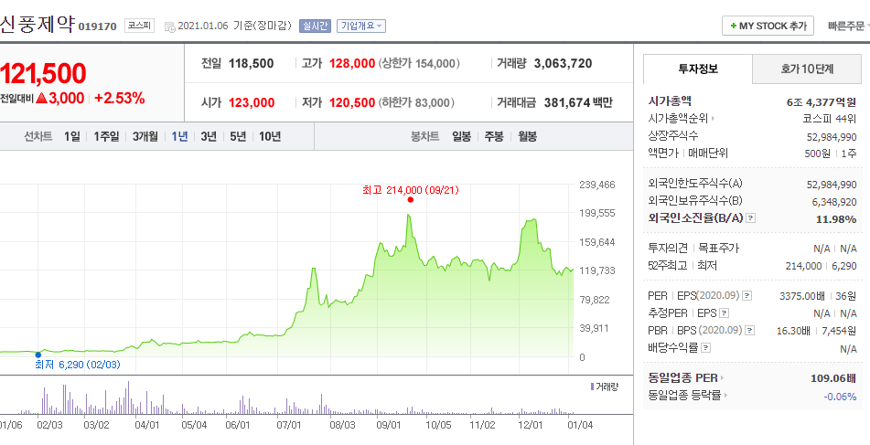Open the 동일업종 PER link

tap(686, 378)
